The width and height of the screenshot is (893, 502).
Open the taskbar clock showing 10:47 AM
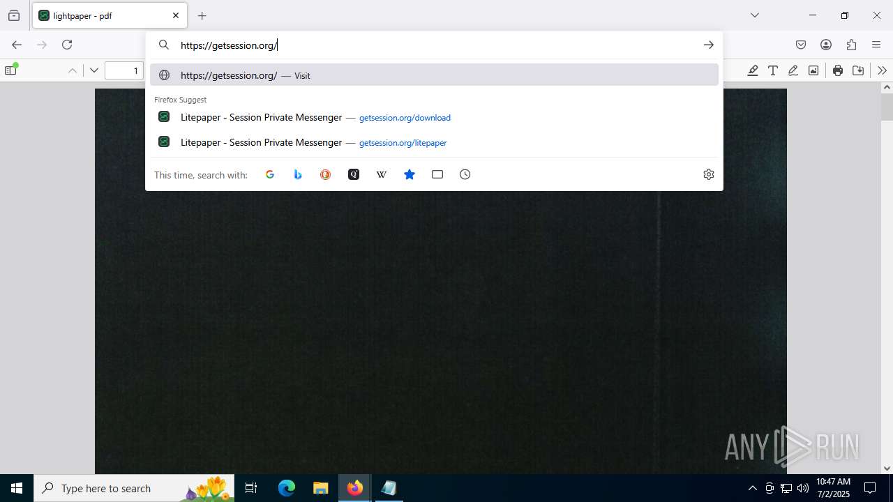click(833, 488)
